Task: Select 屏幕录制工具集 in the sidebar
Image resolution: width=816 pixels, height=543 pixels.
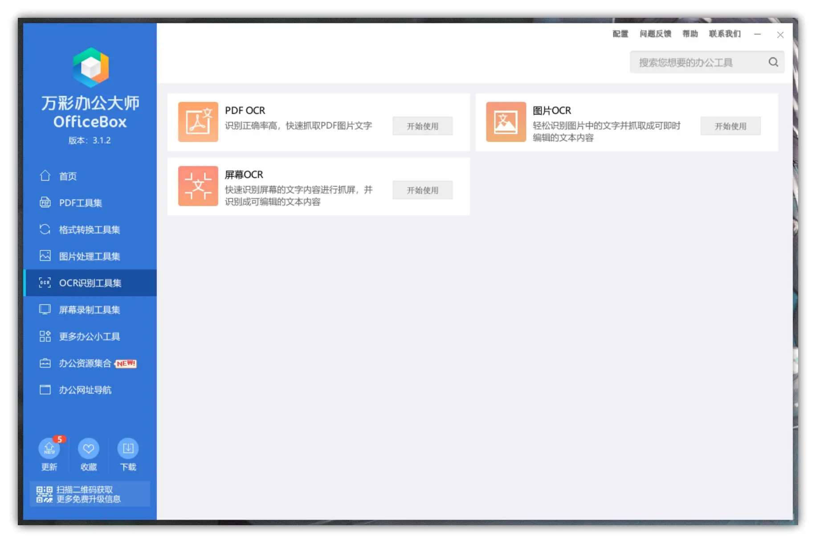Action: pyautogui.click(x=90, y=309)
